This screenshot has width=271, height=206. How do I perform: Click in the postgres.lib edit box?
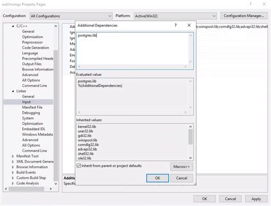[x=133, y=49]
